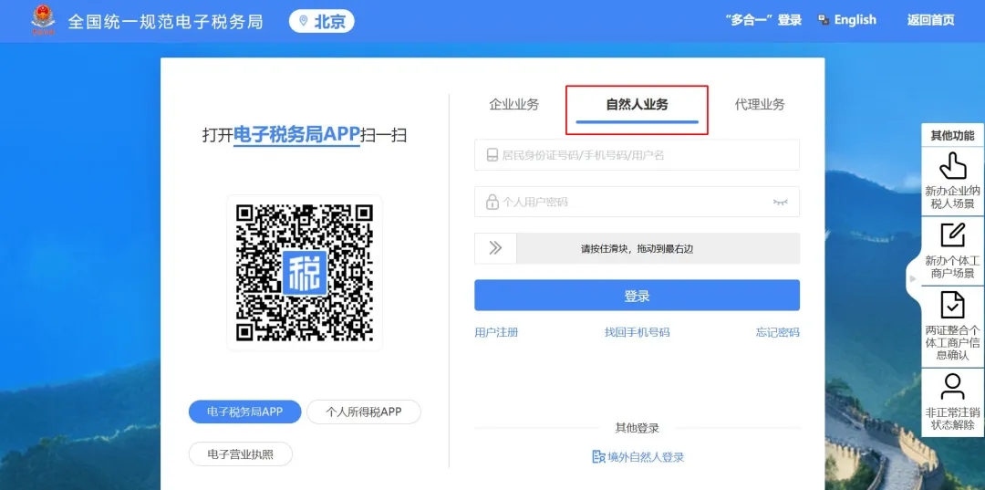Click the blue 登录 button
The height and width of the screenshot is (490, 985).
click(x=637, y=296)
